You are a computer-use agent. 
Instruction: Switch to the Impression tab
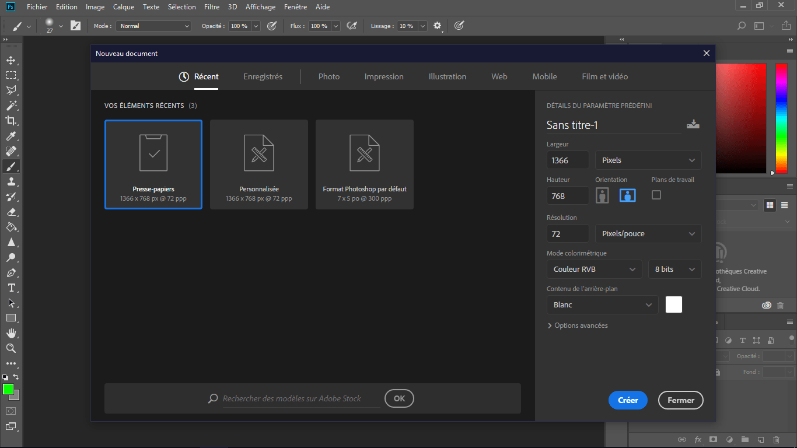click(x=384, y=76)
